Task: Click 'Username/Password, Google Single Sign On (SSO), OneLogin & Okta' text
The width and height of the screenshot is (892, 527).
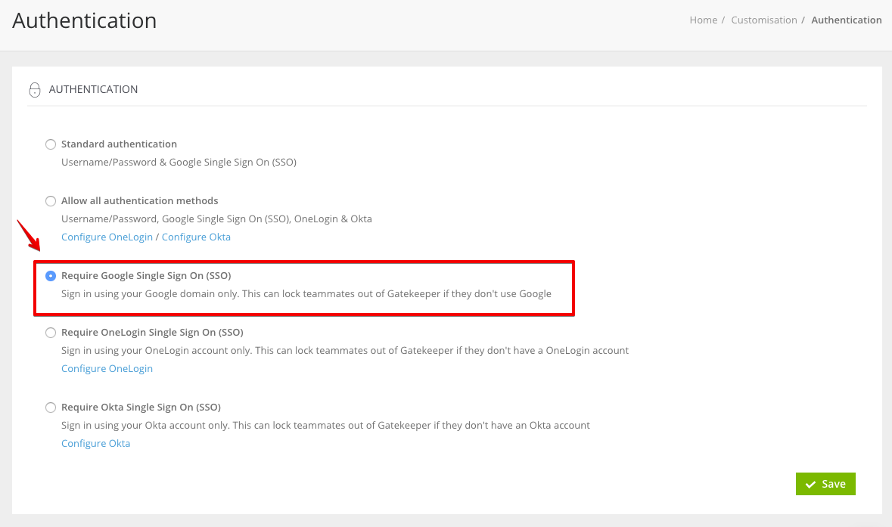Action: point(216,219)
